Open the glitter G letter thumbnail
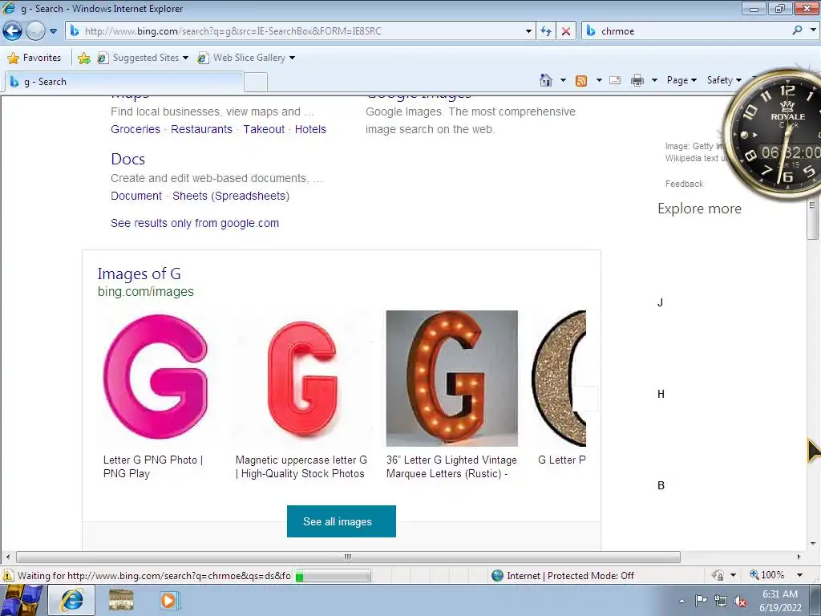Image resolution: width=821 pixels, height=616 pixels. click(558, 379)
